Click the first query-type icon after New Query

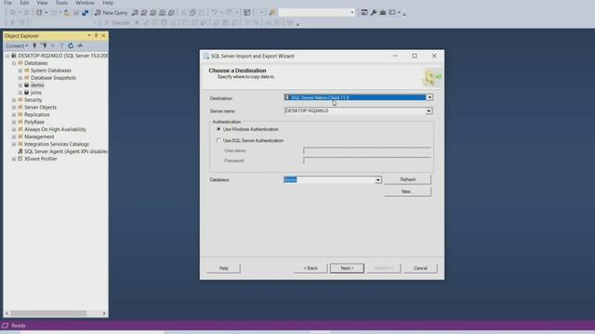coord(135,12)
